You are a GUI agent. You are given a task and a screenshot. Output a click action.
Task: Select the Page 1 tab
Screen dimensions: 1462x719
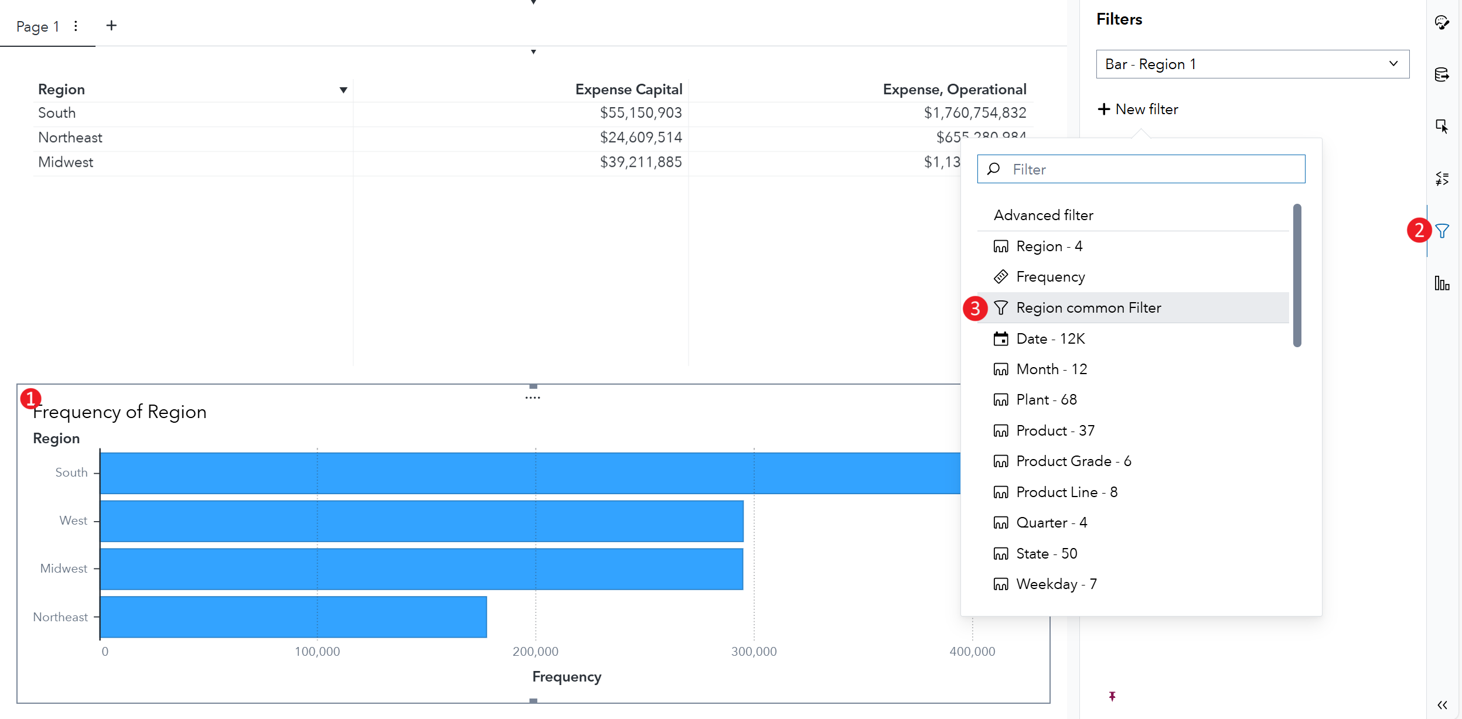click(x=38, y=26)
